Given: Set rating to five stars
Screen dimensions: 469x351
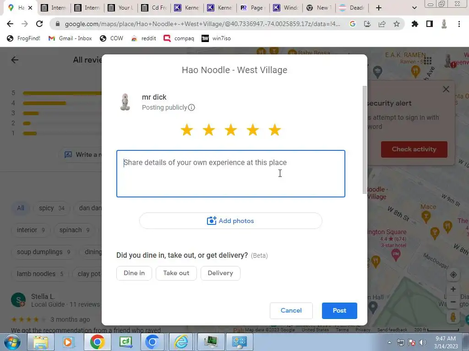Looking at the screenshot, I should coord(275,130).
